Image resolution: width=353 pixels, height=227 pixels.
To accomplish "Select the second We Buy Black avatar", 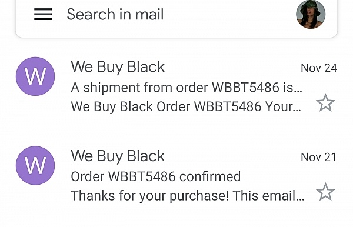I will 35,166.
